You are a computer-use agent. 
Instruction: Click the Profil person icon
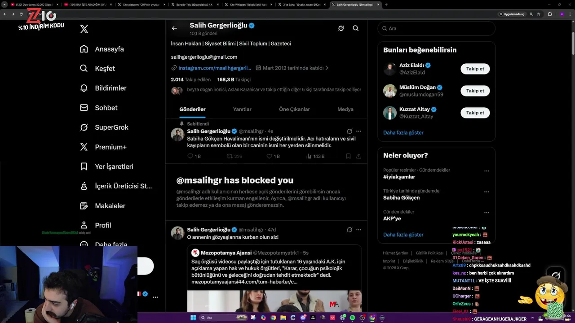tap(84, 225)
